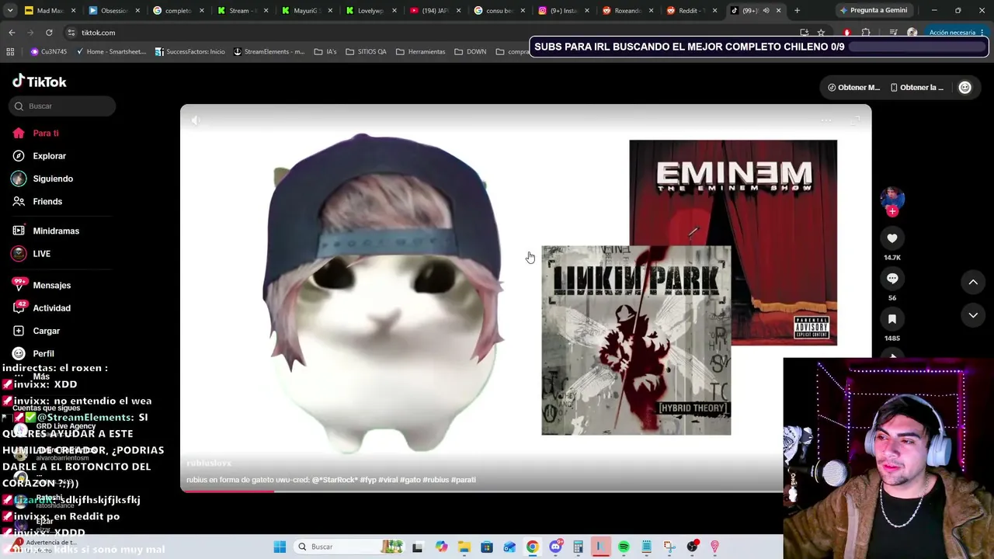Follow the creator with the red plus badge
Viewport: 994px width, 559px height.
[x=892, y=211]
